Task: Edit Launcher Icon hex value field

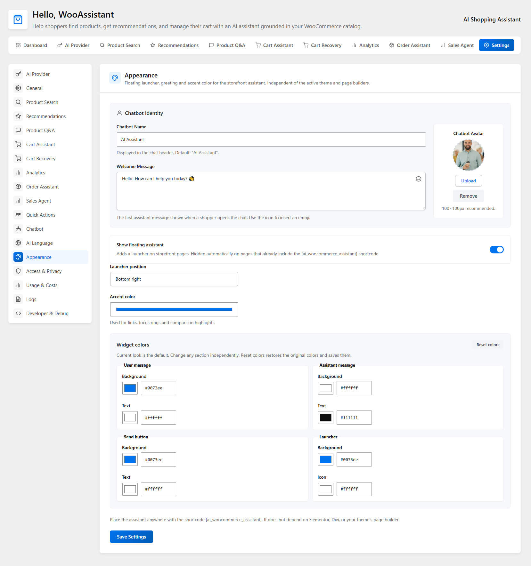Action: (x=354, y=489)
